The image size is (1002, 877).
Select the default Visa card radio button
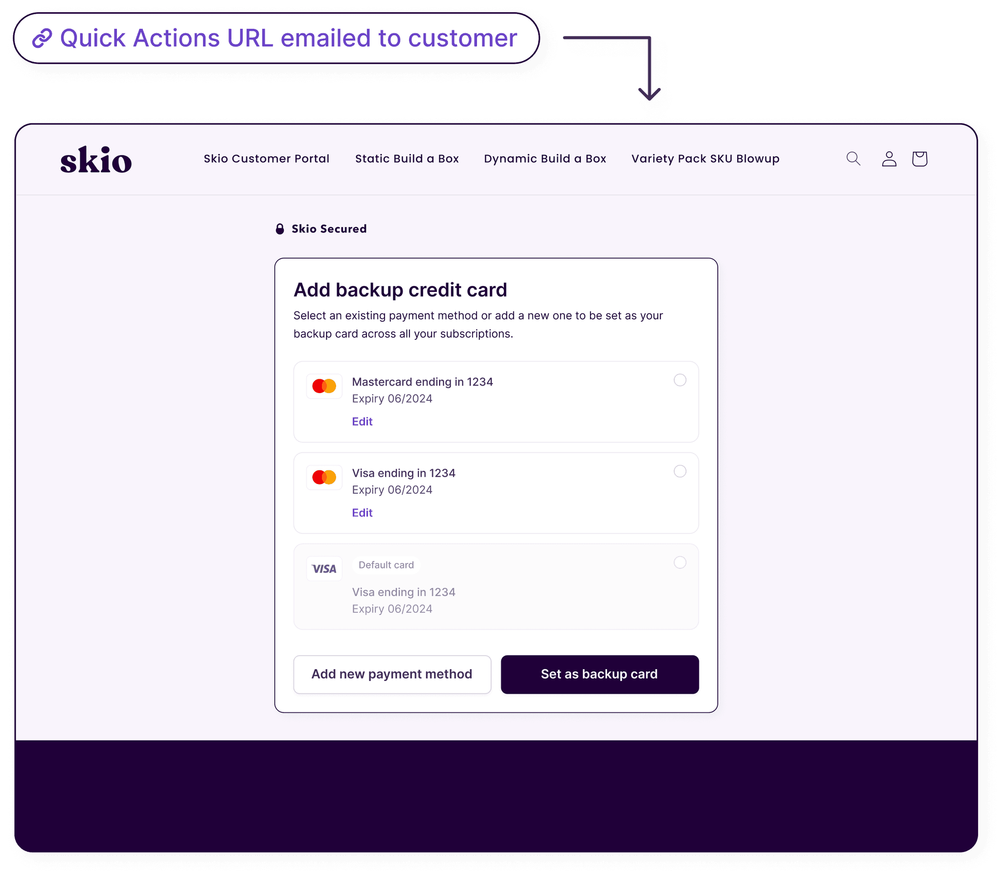pos(680,563)
